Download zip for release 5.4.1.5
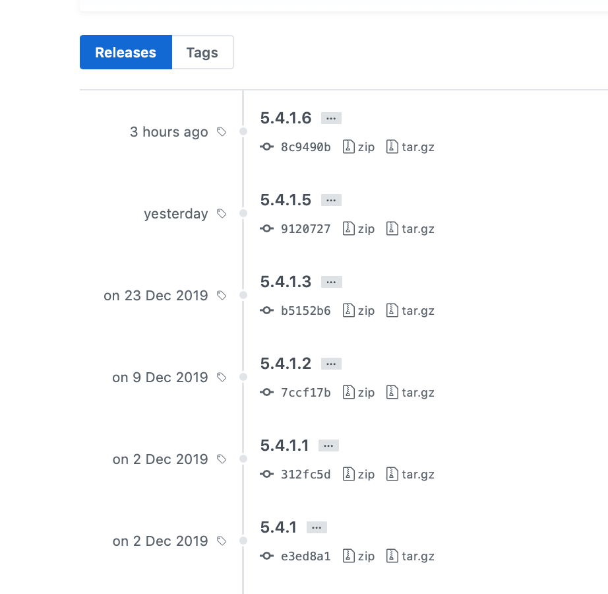 click(359, 229)
